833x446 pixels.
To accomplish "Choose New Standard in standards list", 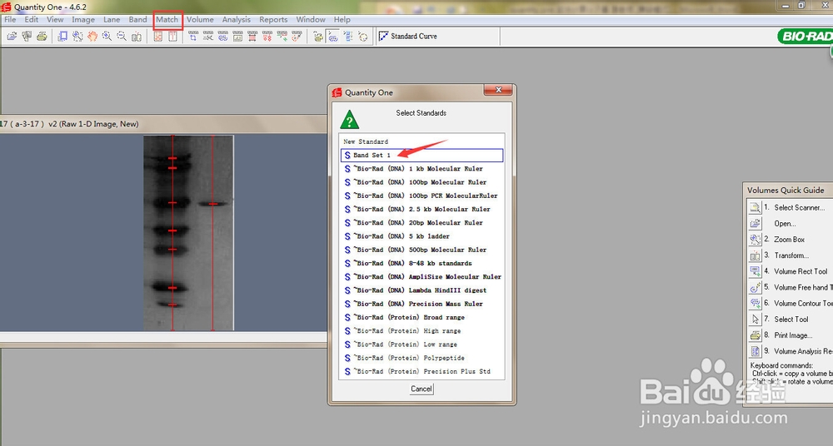I will (366, 141).
